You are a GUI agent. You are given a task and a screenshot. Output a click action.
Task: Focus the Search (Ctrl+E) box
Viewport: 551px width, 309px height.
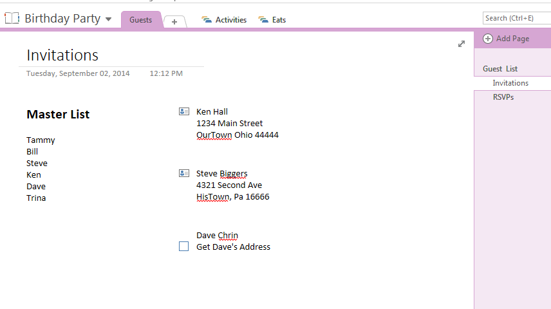point(516,18)
